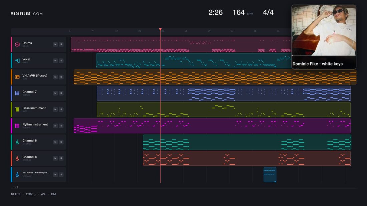Click the 2nd Vocals harmony track icon
Image resolution: width=367 pixels, height=206 pixels.
tap(17, 175)
